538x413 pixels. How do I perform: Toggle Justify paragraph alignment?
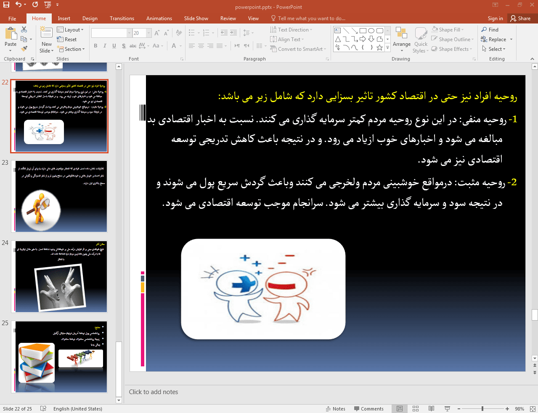click(220, 46)
